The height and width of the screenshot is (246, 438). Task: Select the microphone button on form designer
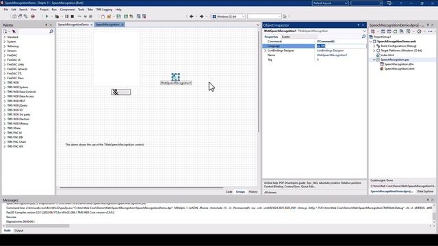pyautogui.click(x=121, y=92)
